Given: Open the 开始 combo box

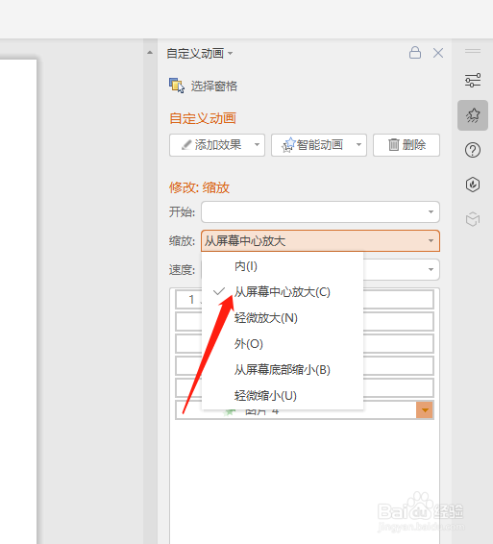Looking at the screenshot, I should (320, 211).
